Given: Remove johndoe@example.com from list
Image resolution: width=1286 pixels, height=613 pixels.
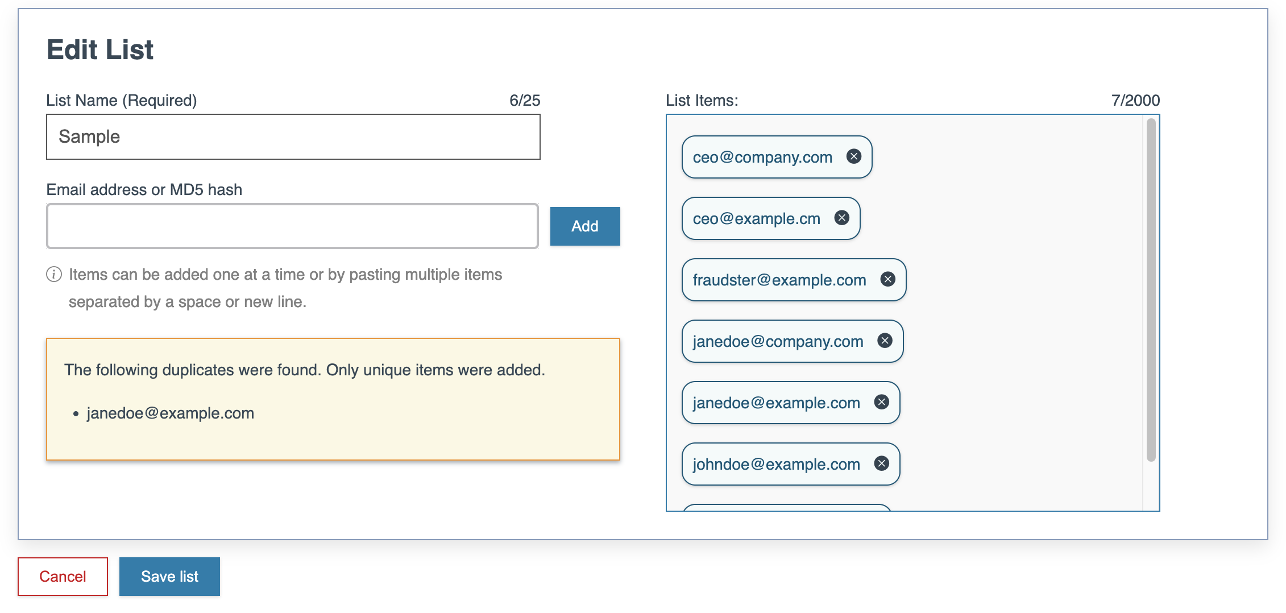Looking at the screenshot, I should 881,463.
